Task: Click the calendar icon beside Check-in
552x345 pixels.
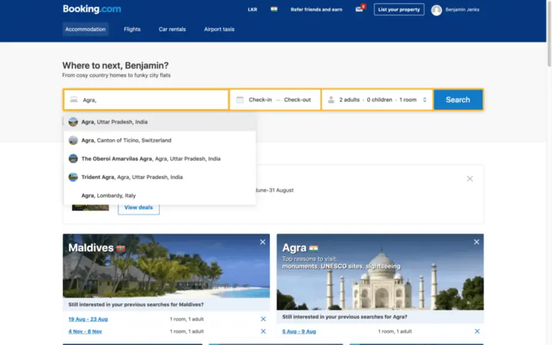Action: tap(240, 100)
